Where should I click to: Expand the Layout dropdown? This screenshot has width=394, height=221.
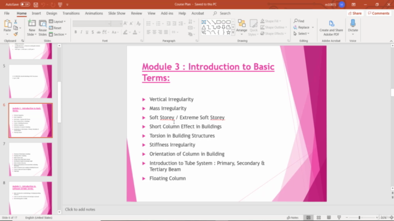click(x=57, y=21)
